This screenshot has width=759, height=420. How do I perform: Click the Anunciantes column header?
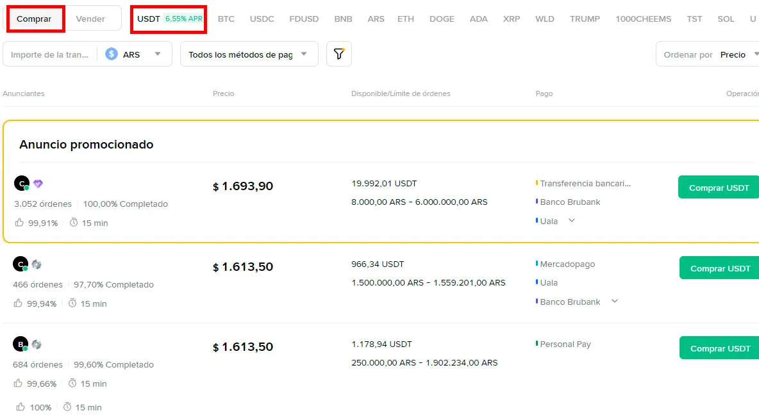pyautogui.click(x=24, y=93)
